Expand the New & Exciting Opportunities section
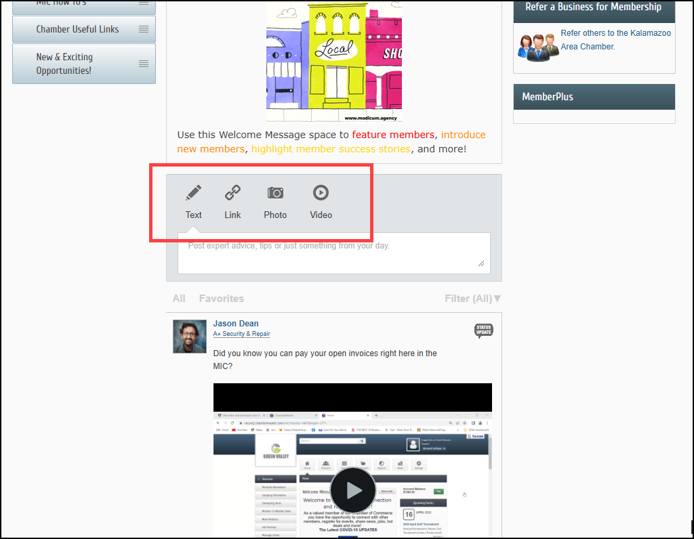694x539 pixels. (64, 64)
